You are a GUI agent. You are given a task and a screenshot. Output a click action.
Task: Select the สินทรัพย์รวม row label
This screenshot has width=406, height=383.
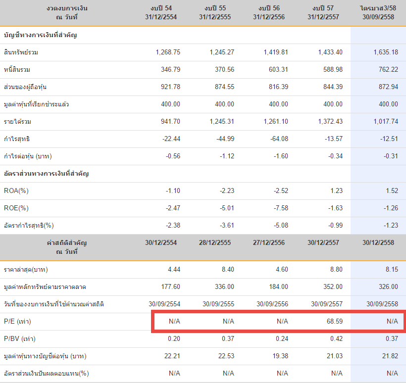point(21,52)
